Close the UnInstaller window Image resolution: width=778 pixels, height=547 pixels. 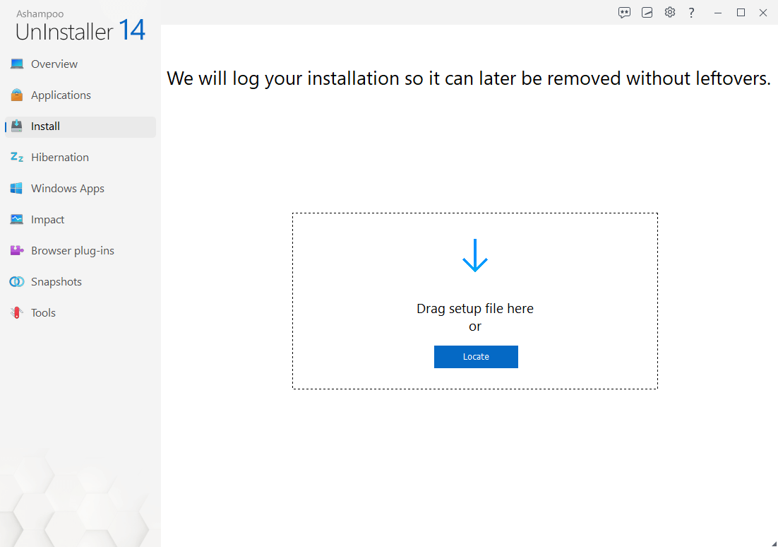pyautogui.click(x=763, y=13)
